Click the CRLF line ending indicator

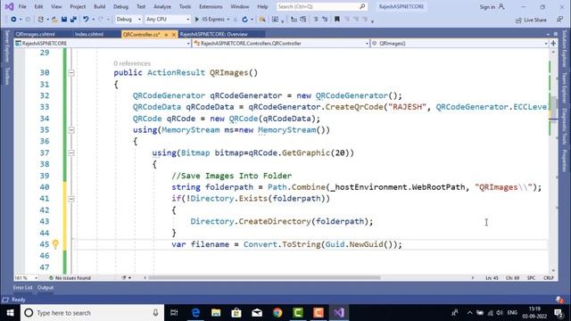pos(549,277)
